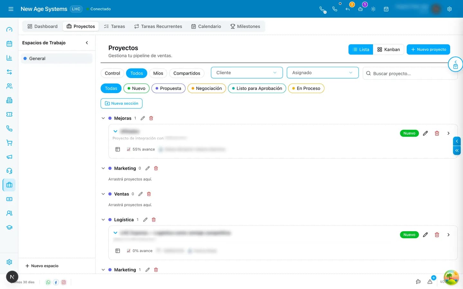Select the General workspace

(x=57, y=58)
